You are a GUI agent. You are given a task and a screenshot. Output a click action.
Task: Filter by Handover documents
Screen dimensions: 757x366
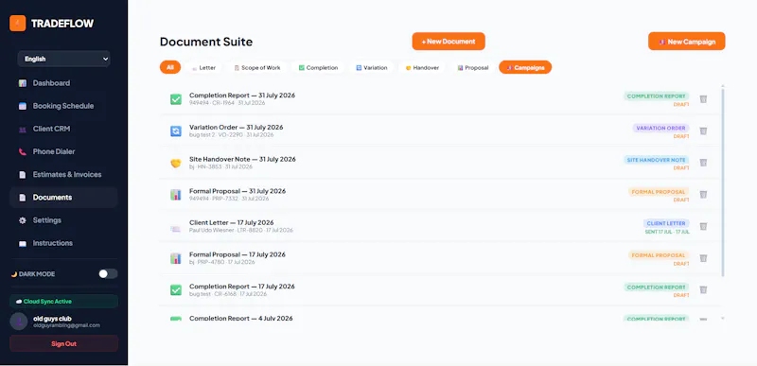422,67
